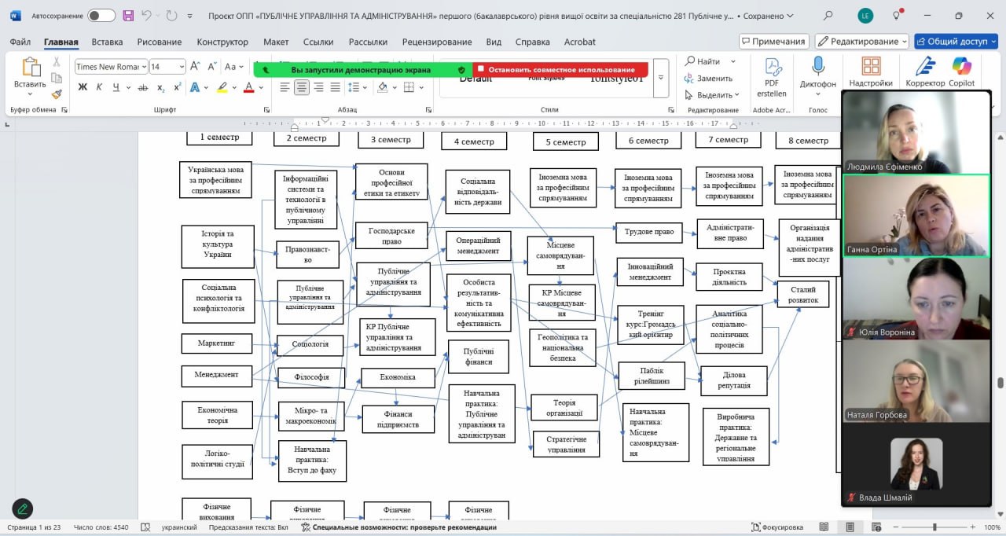Click the lightbulb Coming Soon icon
Screen dimensions: 1006x536
point(897,16)
